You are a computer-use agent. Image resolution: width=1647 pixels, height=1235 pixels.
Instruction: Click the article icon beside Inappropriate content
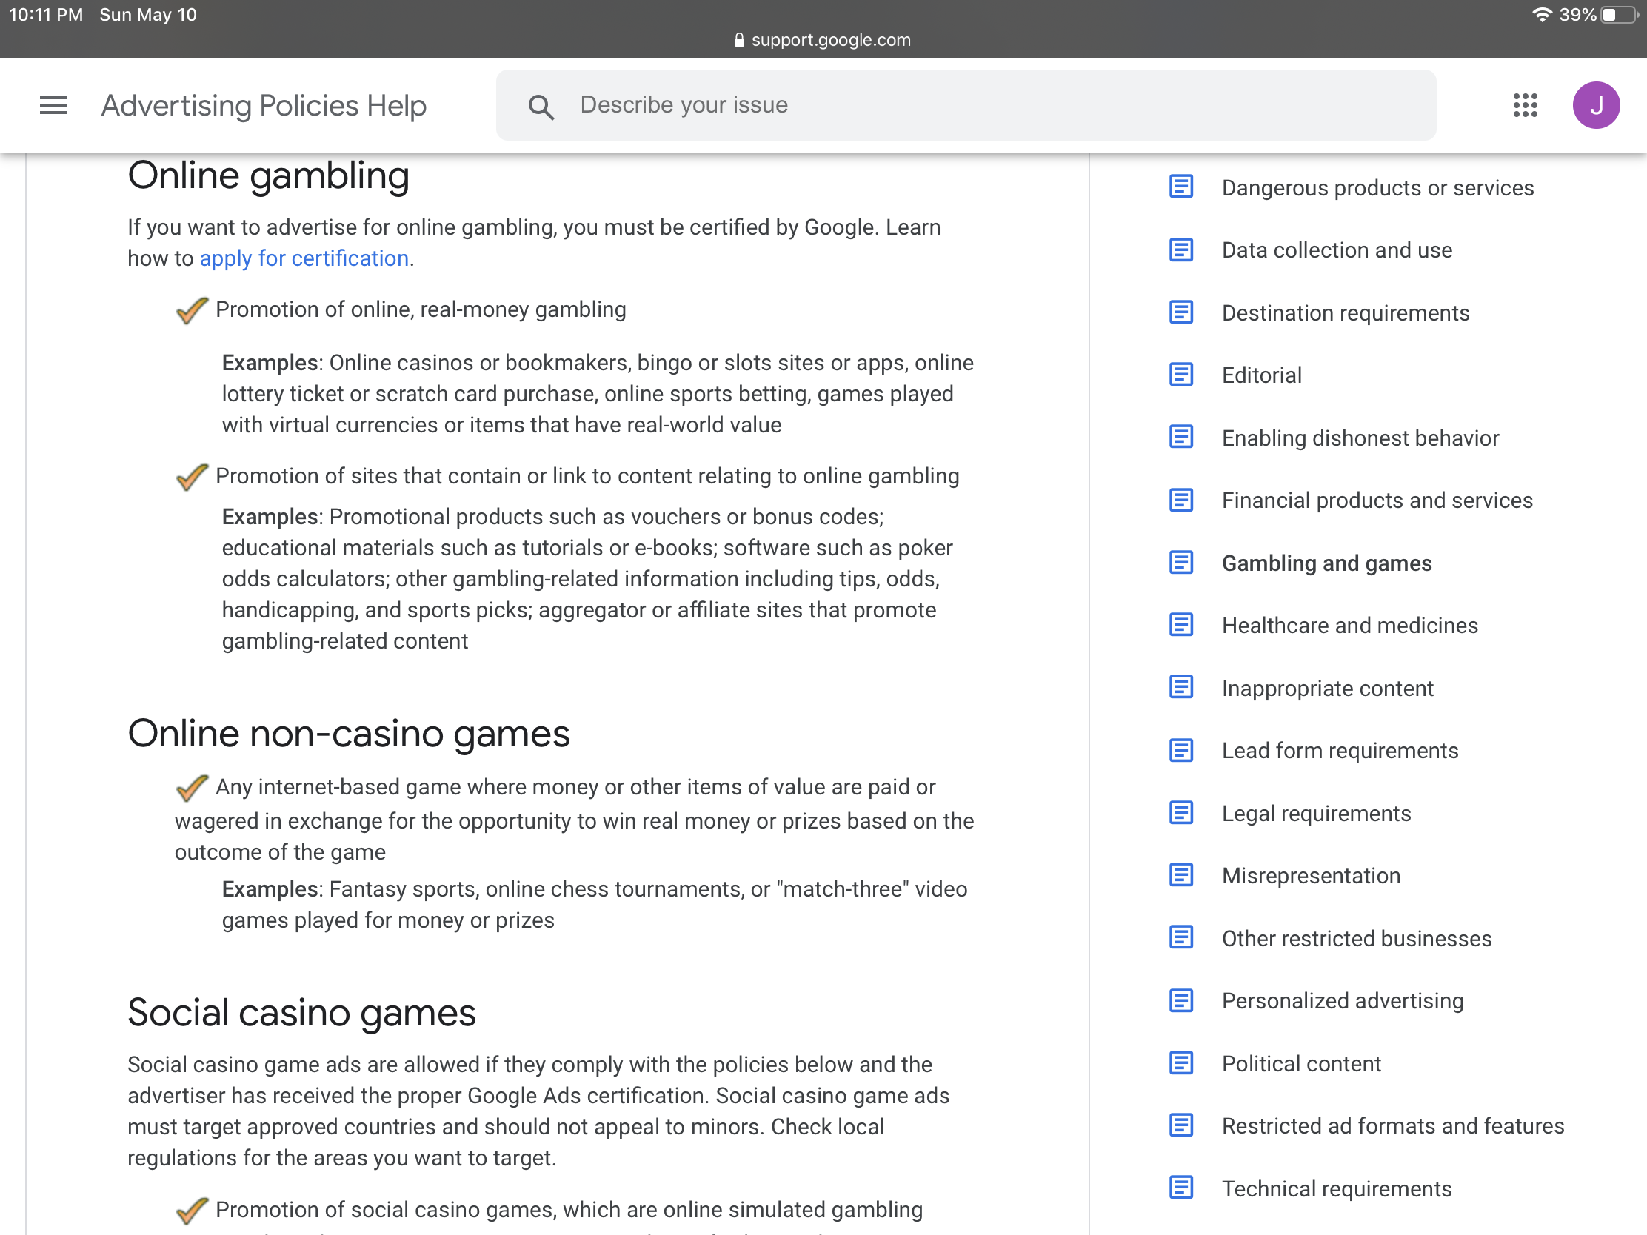coord(1180,687)
